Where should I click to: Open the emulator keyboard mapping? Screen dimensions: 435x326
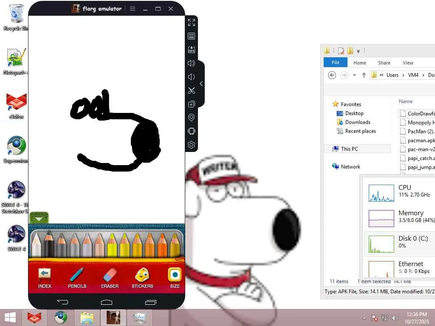(x=192, y=36)
